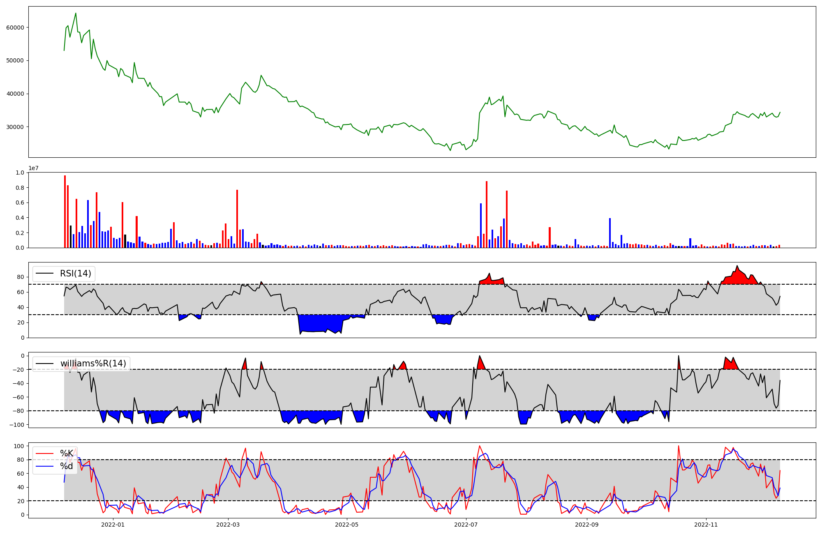
Task: Click the tallest blue volume bar in July 2022
Action: (481, 226)
